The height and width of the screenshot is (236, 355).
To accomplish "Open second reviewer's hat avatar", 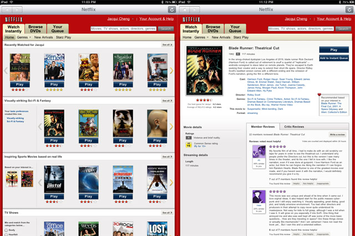I will (259, 197).
